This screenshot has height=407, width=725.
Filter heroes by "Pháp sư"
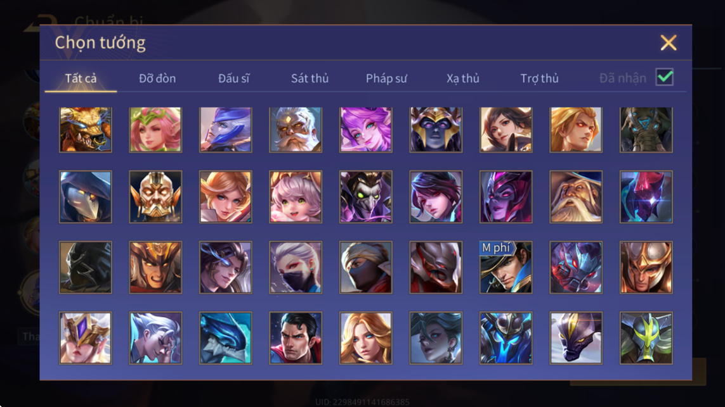pos(386,78)
